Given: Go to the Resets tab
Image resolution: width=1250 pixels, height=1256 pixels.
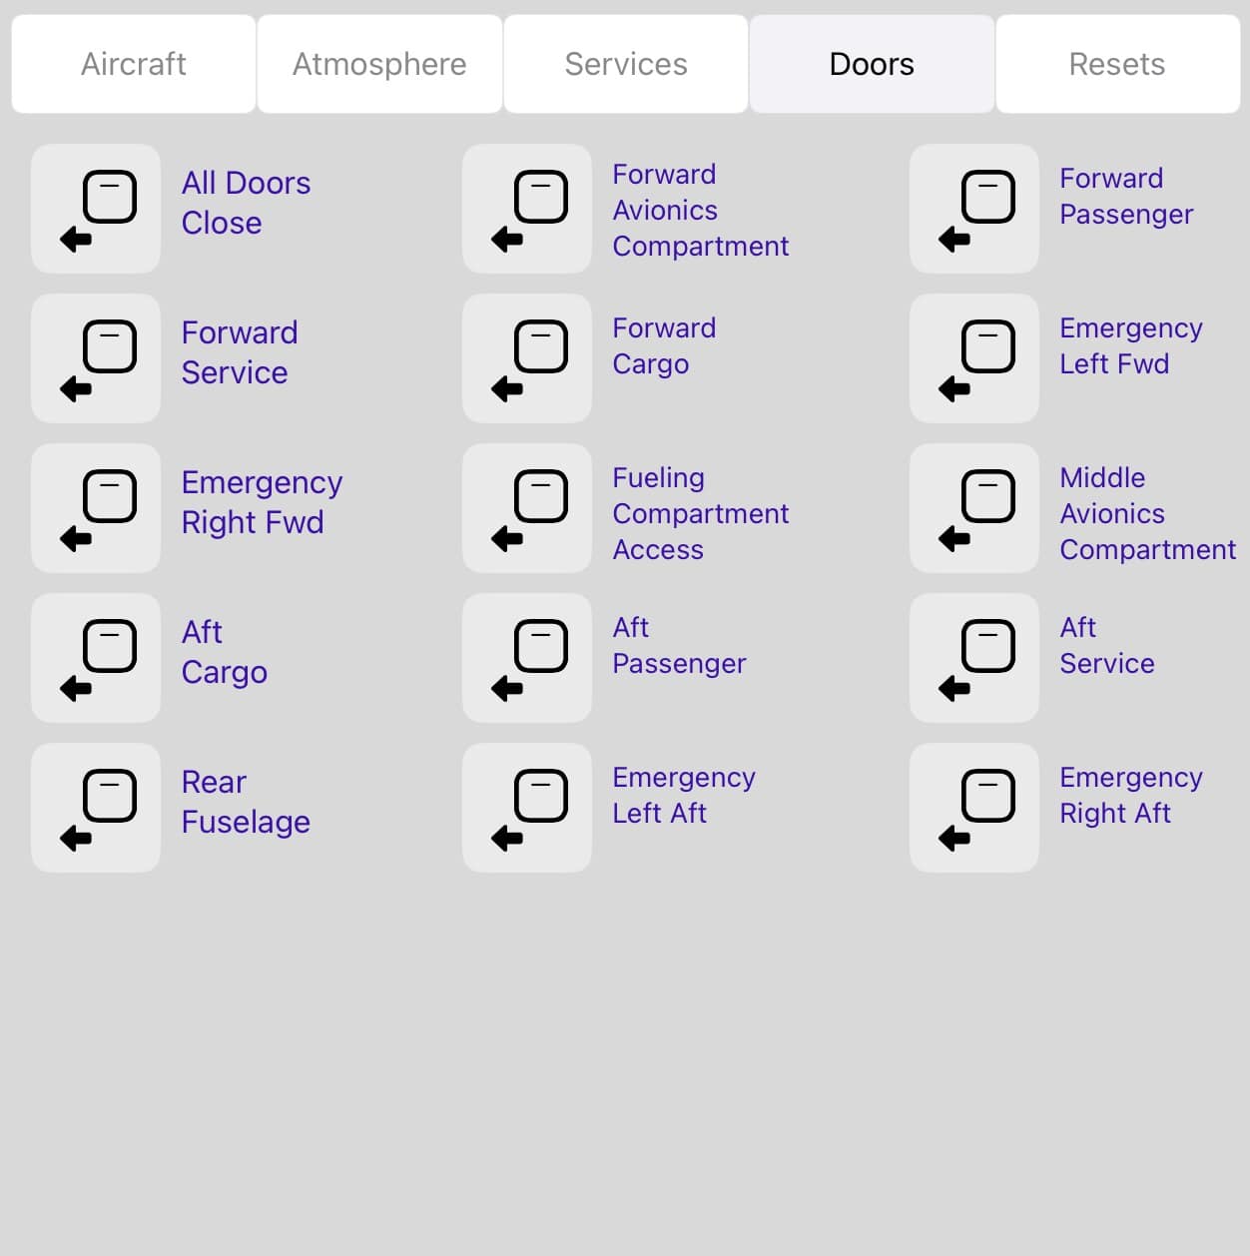Looking at the screenshot, I should pyautogui.click(x=1117, y=64).
